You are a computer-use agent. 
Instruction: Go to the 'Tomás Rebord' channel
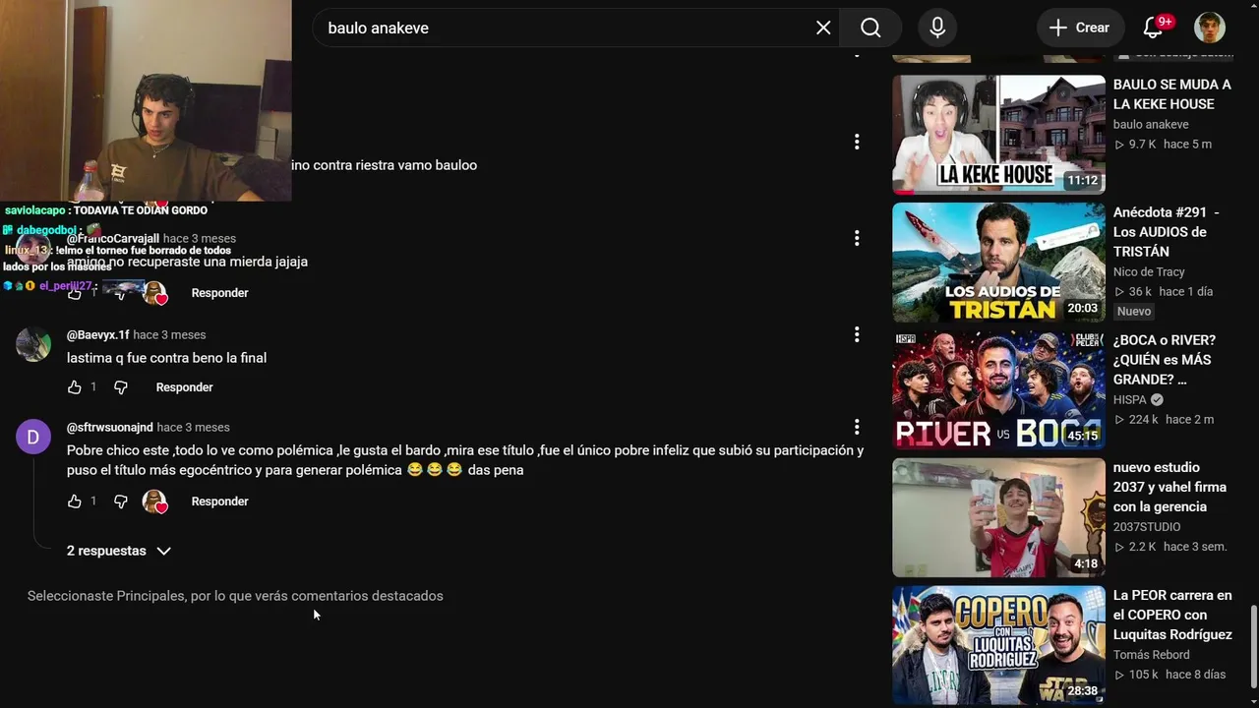[x=1152, y=655]
